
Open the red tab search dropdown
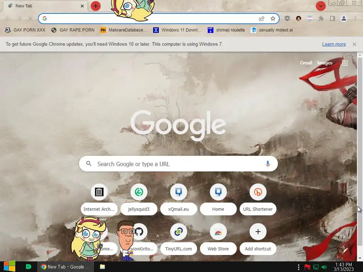point(320,6)
